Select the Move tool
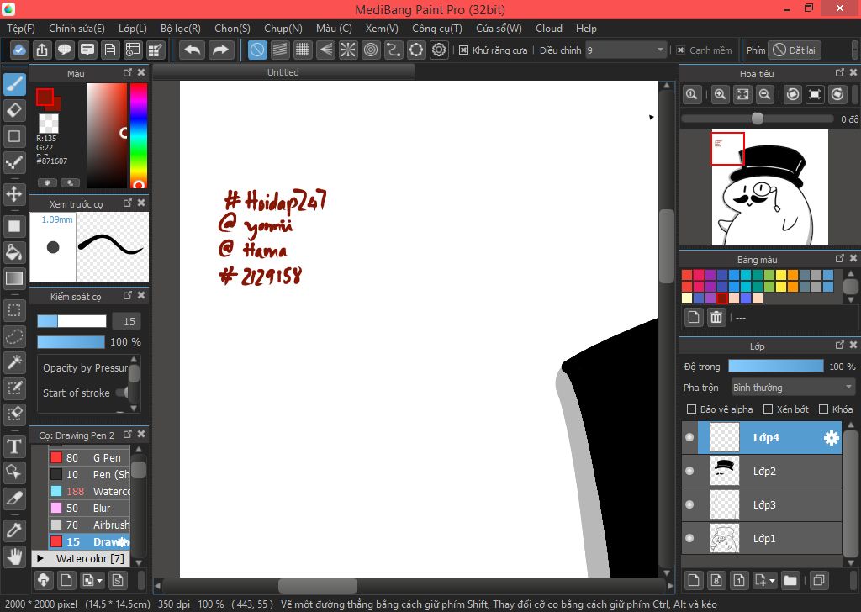 click(14, 194)
